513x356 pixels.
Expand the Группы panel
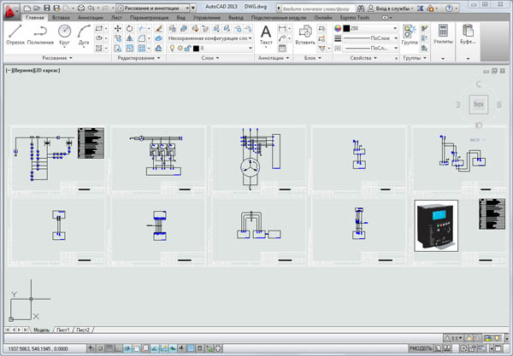point(415,58)
